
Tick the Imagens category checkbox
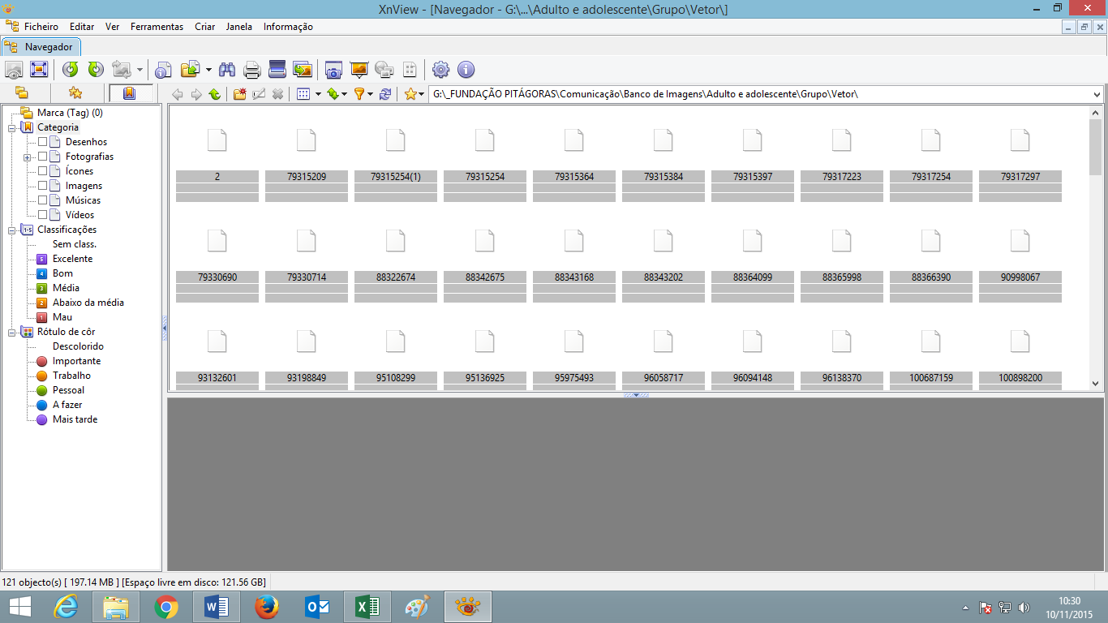43,186
